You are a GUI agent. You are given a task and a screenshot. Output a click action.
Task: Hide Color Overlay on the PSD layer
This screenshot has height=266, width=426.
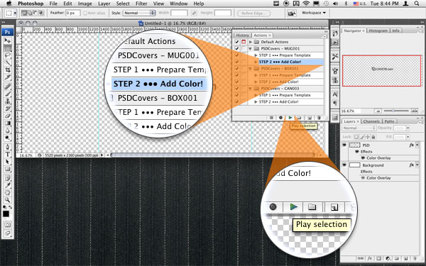(x=363, y=157)
